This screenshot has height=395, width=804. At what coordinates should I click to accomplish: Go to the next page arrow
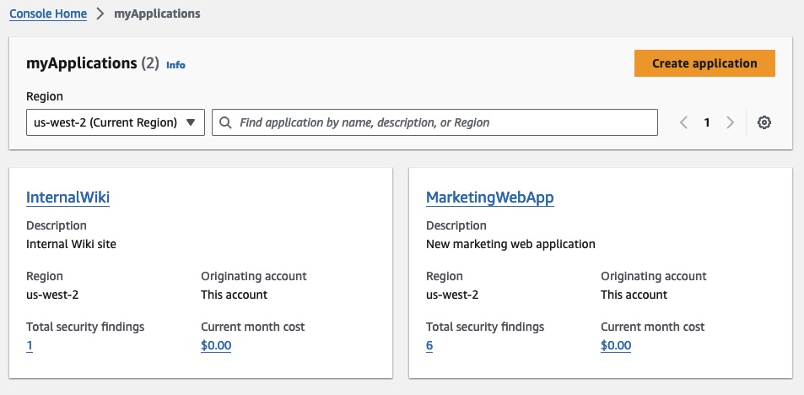click(730, 122)
